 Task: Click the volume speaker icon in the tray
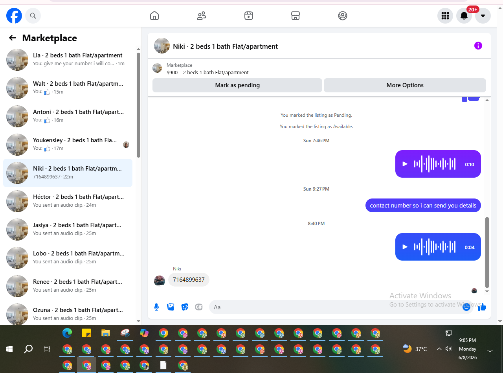(x=448, y=349)
